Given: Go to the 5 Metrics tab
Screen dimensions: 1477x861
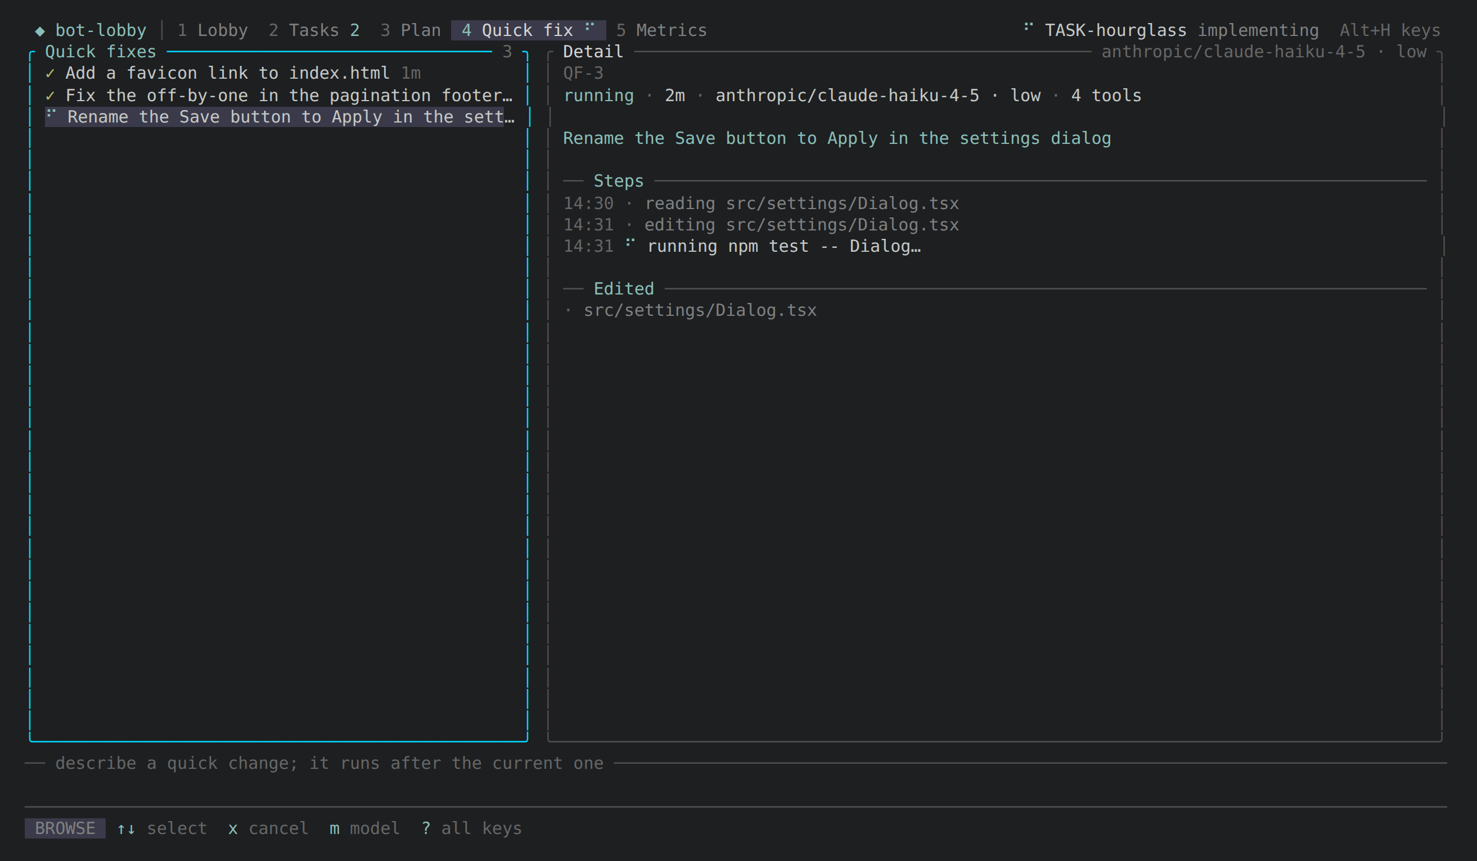Looking at the screenshot, I should 661,30.
